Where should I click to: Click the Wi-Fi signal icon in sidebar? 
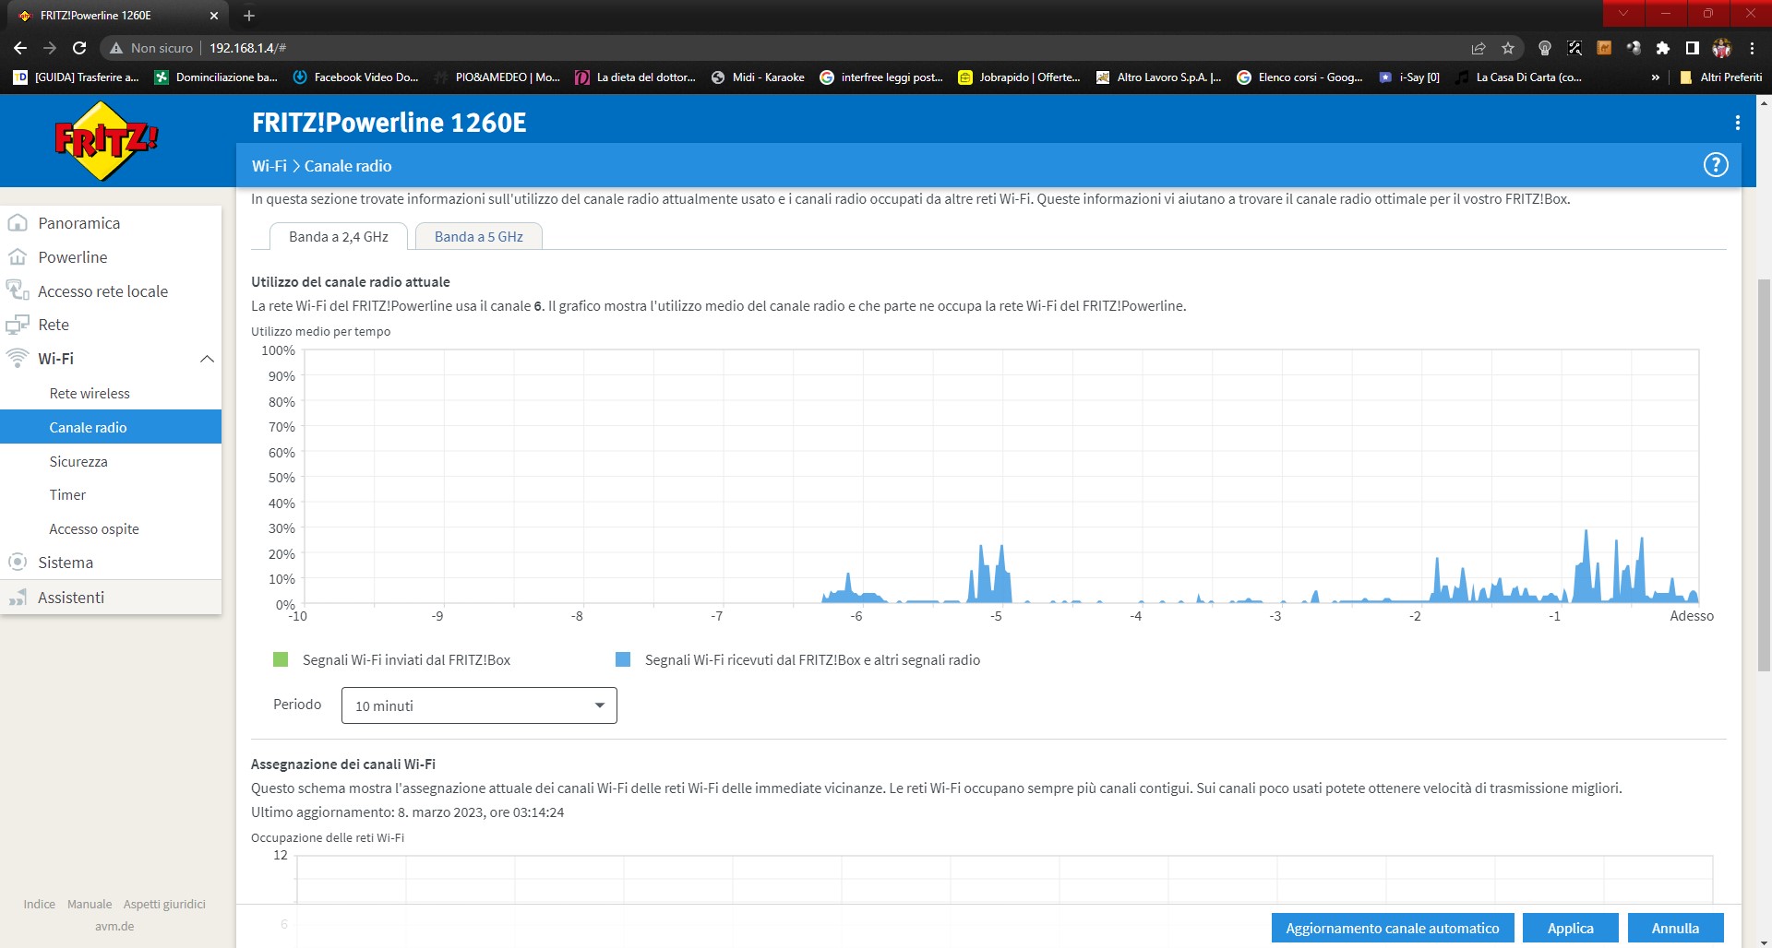18,358
